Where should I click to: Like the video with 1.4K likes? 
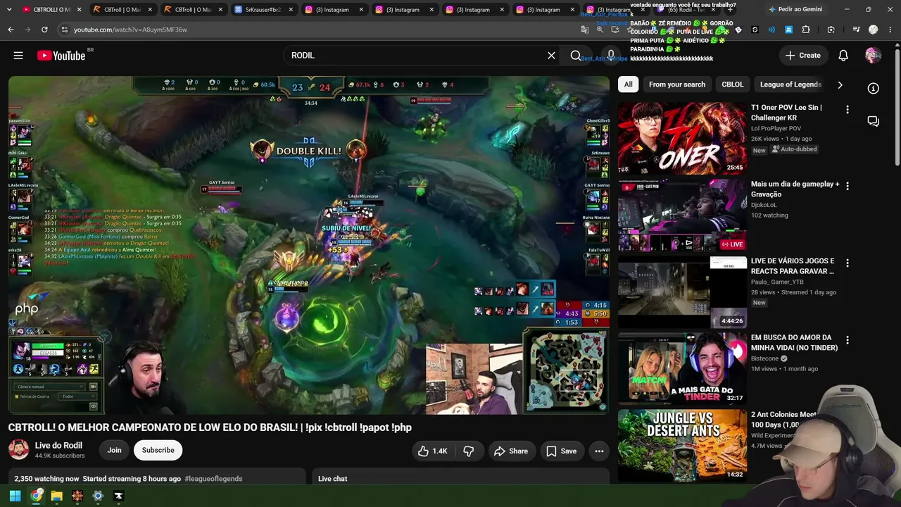(432, 451)
